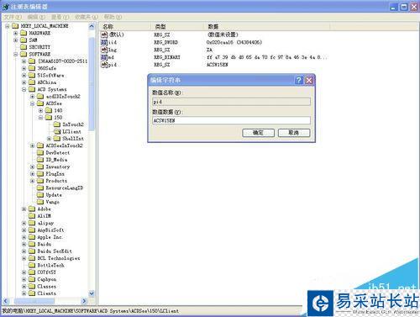Select the Vango folder icon
This screenshot has width=420, height=317.
point(40,202)
